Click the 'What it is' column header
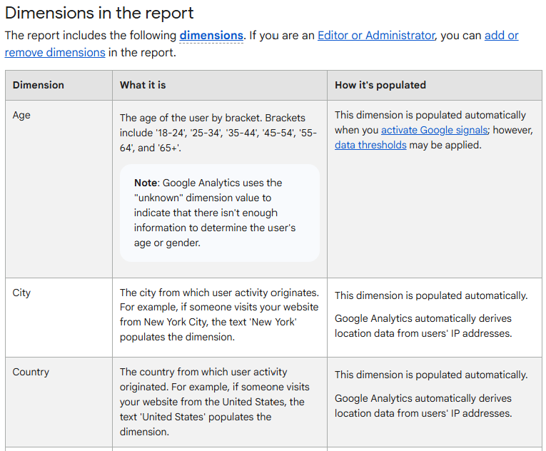Image resolution: width=546 pixels, height=451 pixels. point(143,85)
